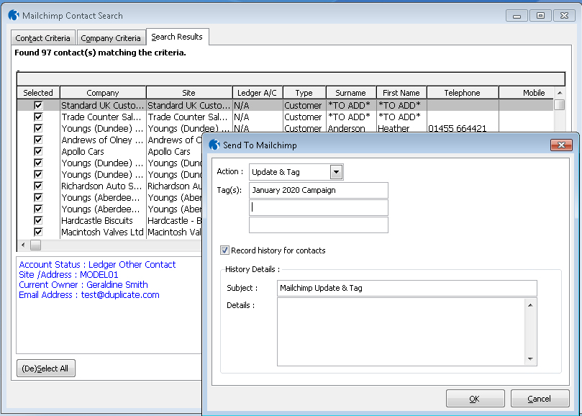This screenshot has height=416, width=582.
Task: Click the Surname column header
Action: pyautogui.click(x=351, y=93)
